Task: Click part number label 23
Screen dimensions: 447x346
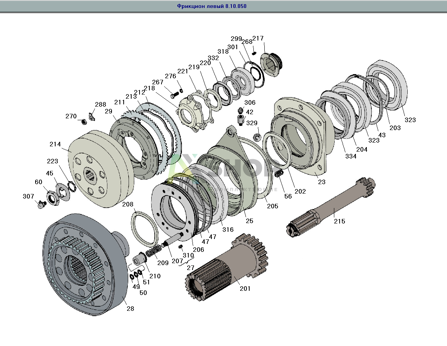Action: coord(321,182)
